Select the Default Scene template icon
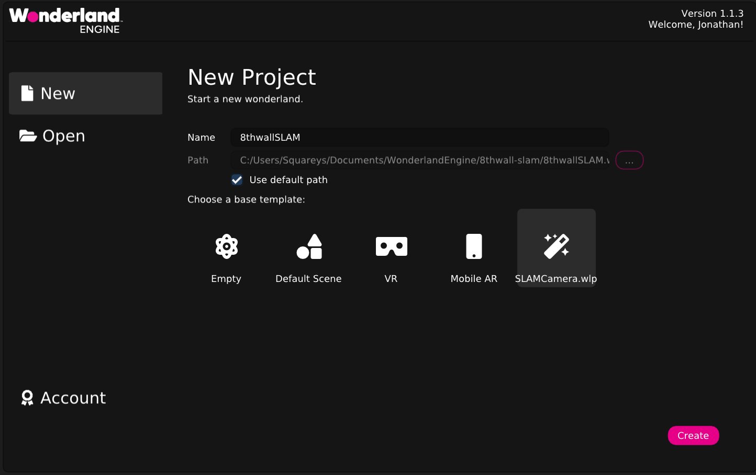756x475 pixels. tap(308, 246)
